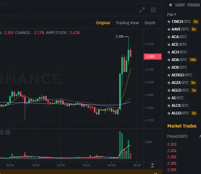Click the 20M volume axis label
The height and width of the screenshot is (174, 201).
coord(149,142)
